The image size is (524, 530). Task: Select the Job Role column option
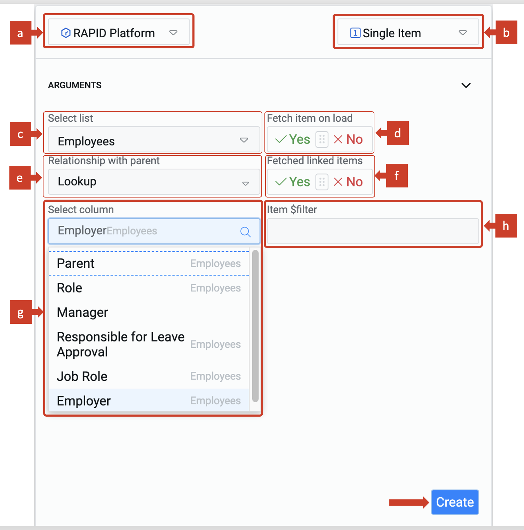tap(149, 376)
